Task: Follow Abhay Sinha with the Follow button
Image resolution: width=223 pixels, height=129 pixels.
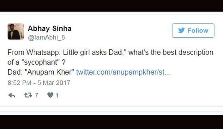Action: click(x=193, y=31)
